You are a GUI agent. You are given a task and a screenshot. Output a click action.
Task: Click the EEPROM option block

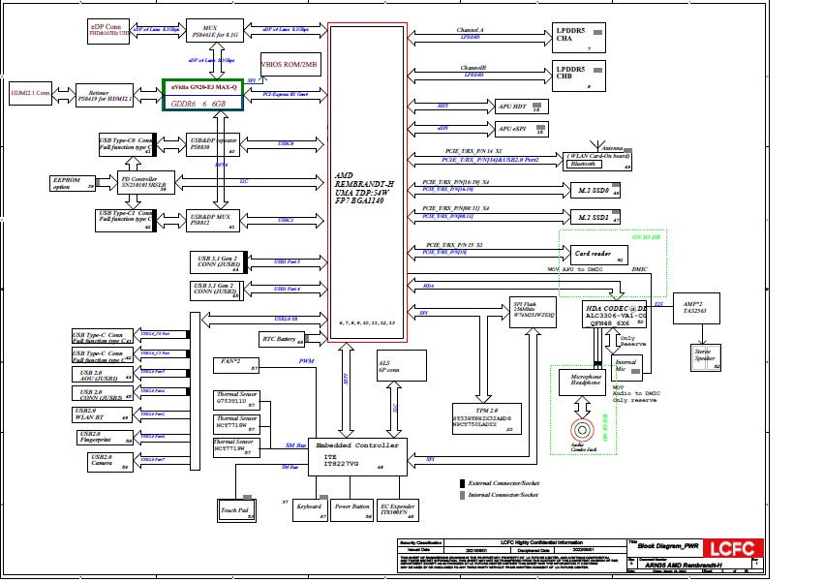pyautogui.click(x=73, y=183)
